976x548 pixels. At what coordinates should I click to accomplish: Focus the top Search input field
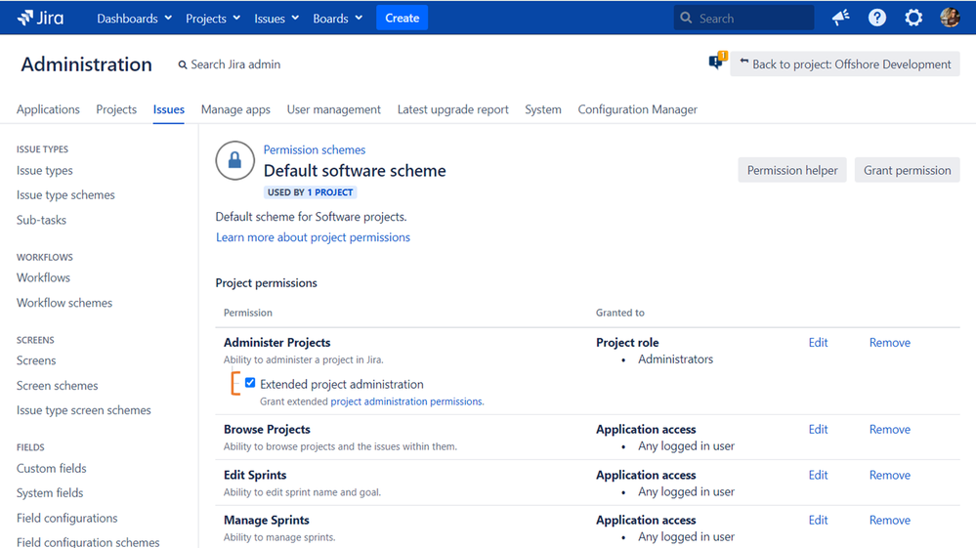[x=743, y=18]
